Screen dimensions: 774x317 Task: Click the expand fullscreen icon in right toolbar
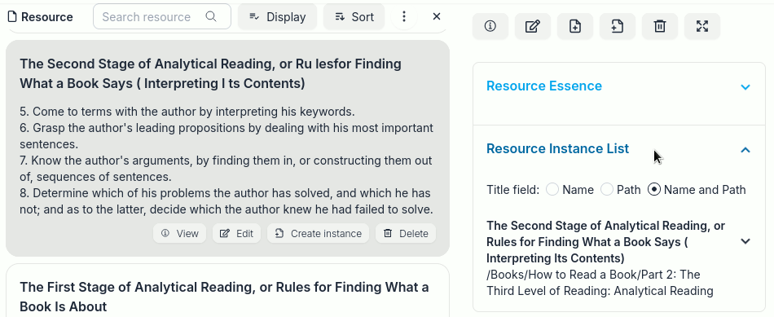tap(702, 26)
